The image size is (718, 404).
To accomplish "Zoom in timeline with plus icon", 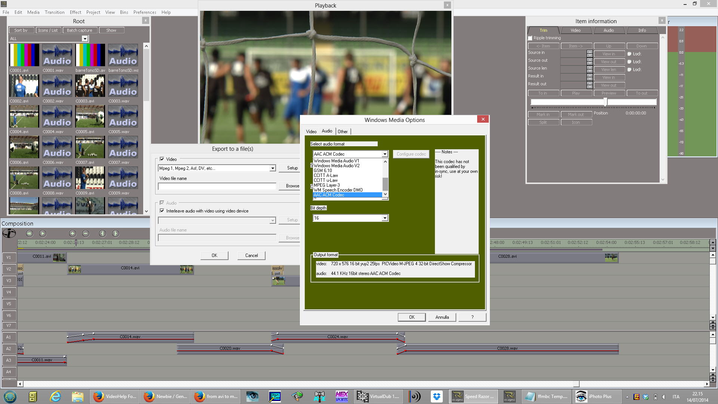I will point(73,233).
